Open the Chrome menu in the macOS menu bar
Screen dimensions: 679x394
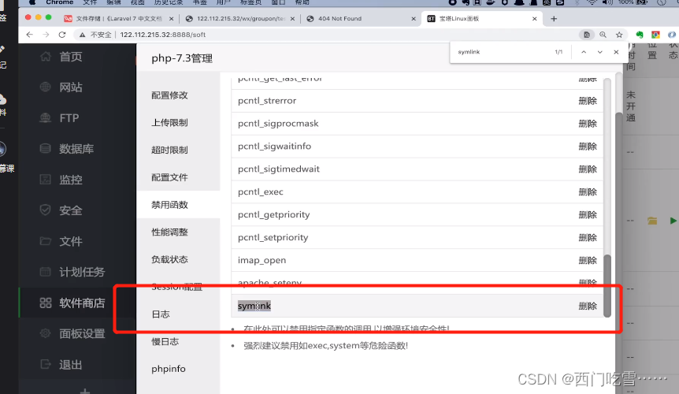tap(60, 2)
